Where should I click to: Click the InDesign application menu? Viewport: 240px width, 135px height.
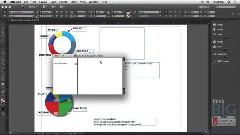pyautogui.click(x=15, y=2)
